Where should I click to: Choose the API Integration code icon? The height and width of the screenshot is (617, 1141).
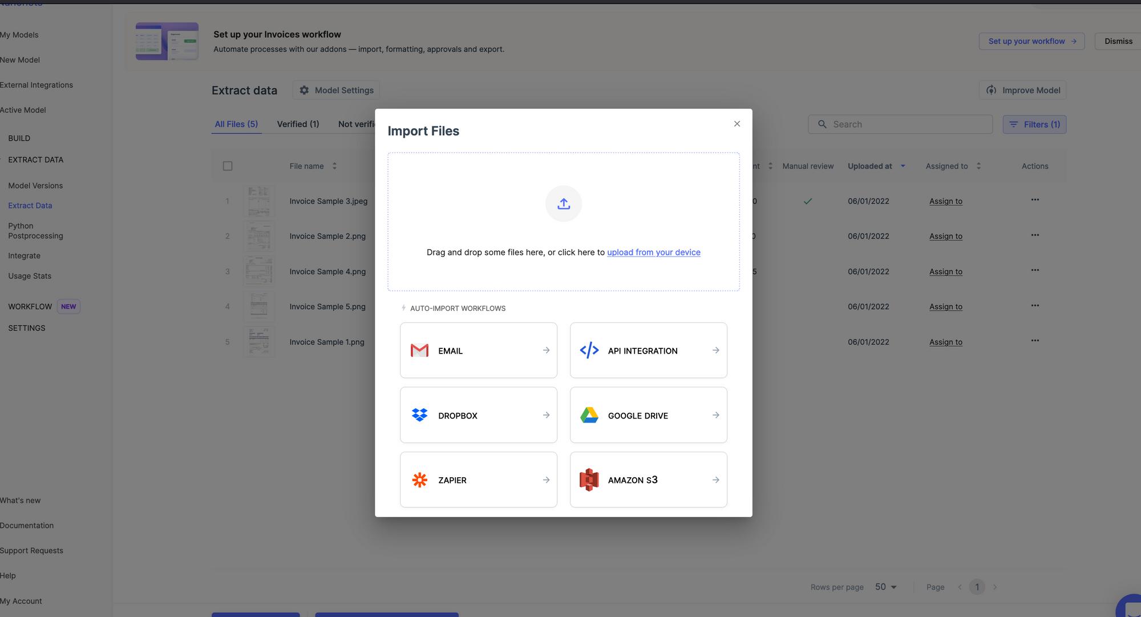(x=589, y=350)
